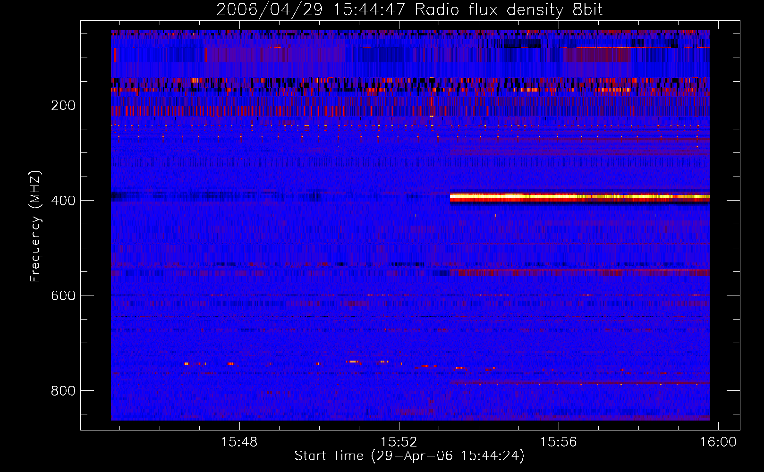
Task: Click the 15:52 time tick label
Action: coord(399,442)
